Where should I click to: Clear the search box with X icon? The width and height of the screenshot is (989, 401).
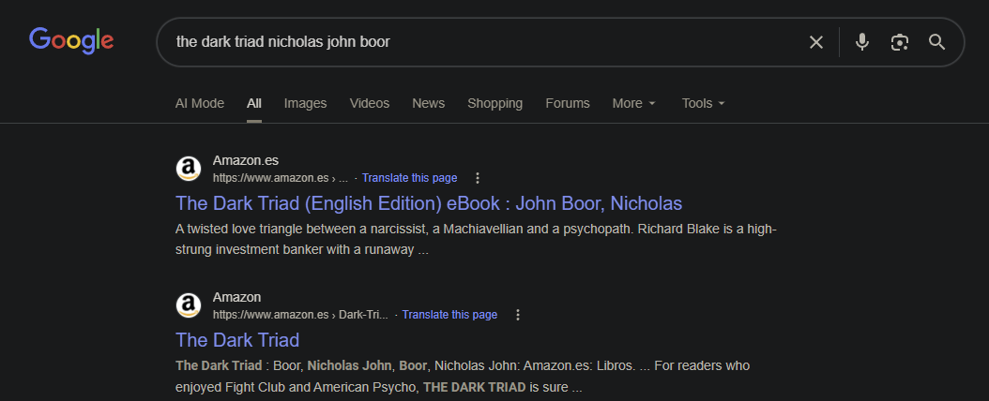816,42
